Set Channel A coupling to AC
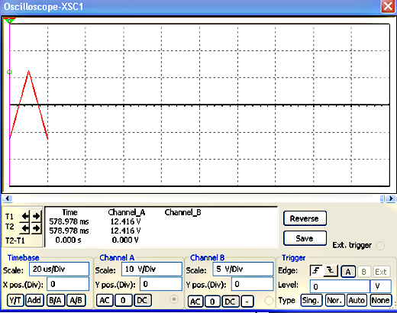This screenshot has height=313, width=397. (x=105, y=301)
